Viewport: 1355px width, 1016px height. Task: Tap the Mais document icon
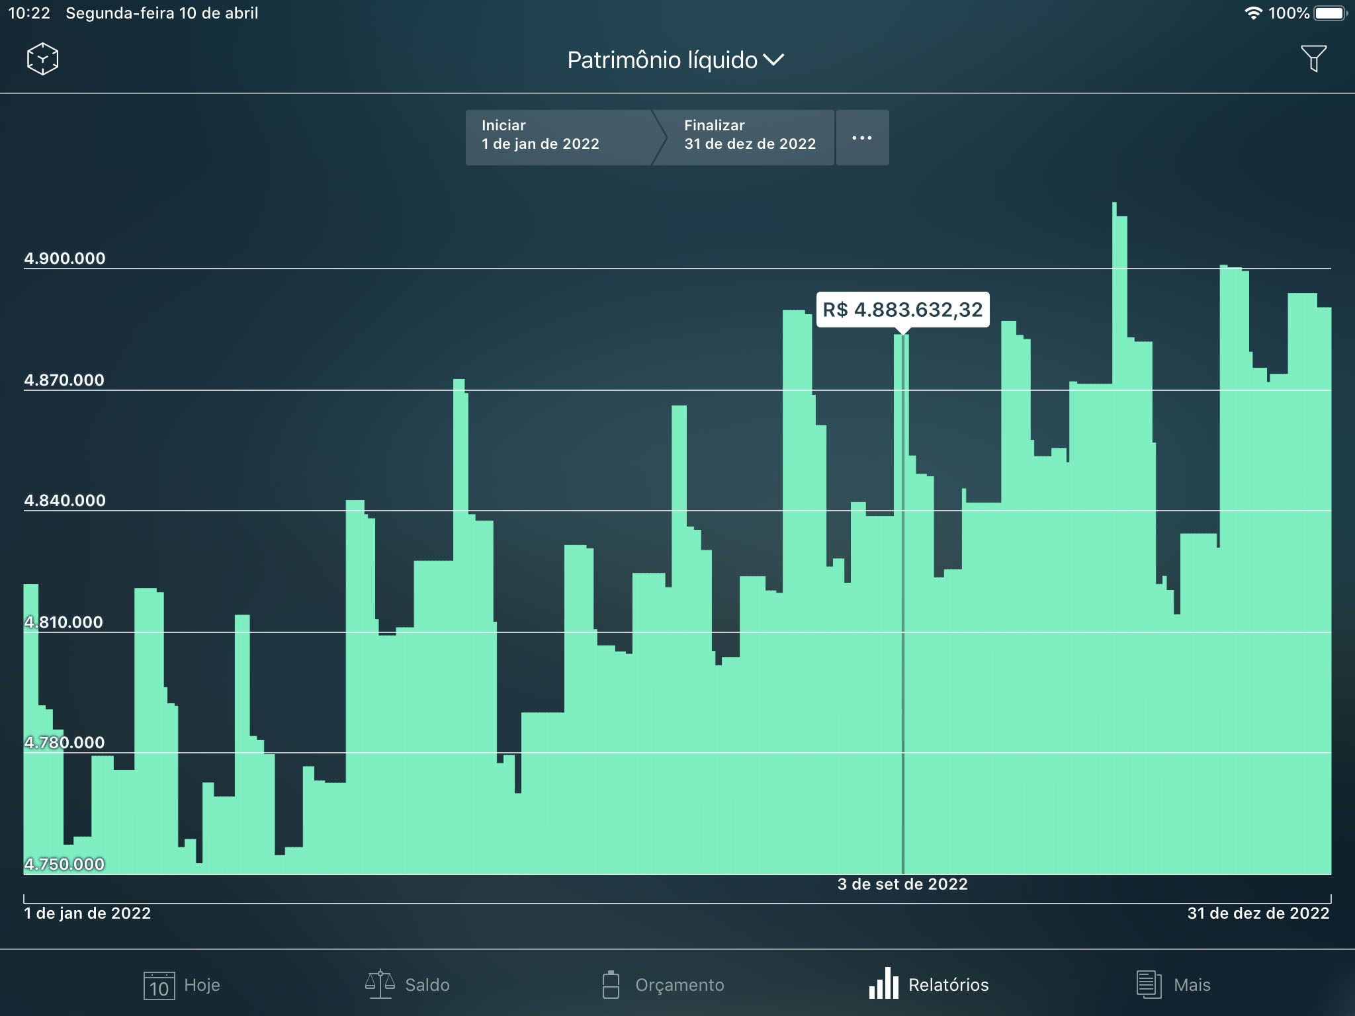tap(1149, 984)
